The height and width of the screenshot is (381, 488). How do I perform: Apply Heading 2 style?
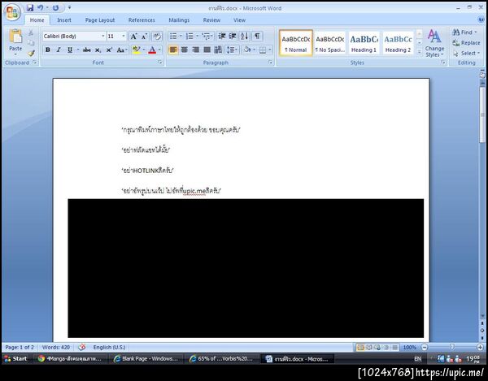pos(398,43)
